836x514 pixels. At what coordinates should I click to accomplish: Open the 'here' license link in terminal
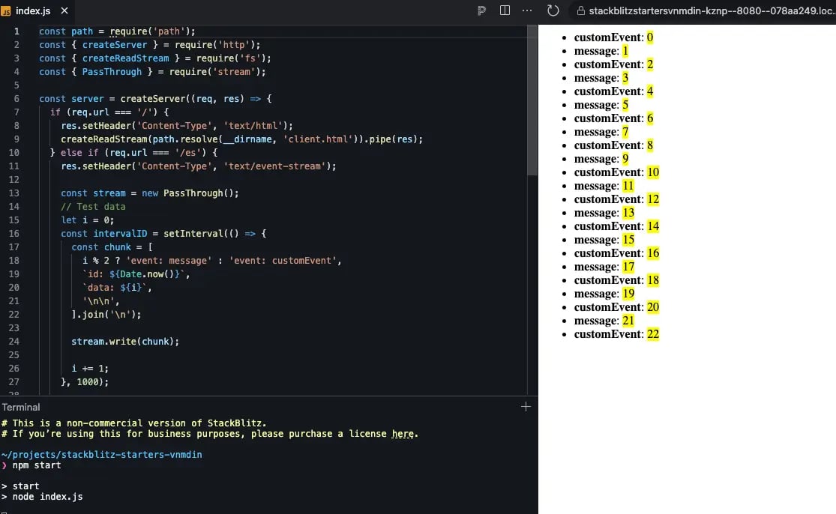403,434
